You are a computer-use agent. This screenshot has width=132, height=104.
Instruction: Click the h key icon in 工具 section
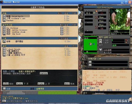click(x=4, y=41)
